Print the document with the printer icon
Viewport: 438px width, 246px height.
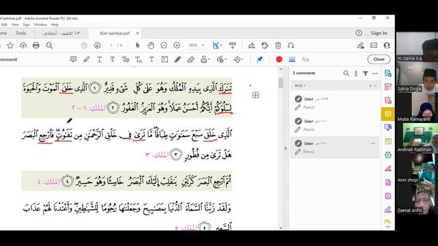[x=36, y=46]
